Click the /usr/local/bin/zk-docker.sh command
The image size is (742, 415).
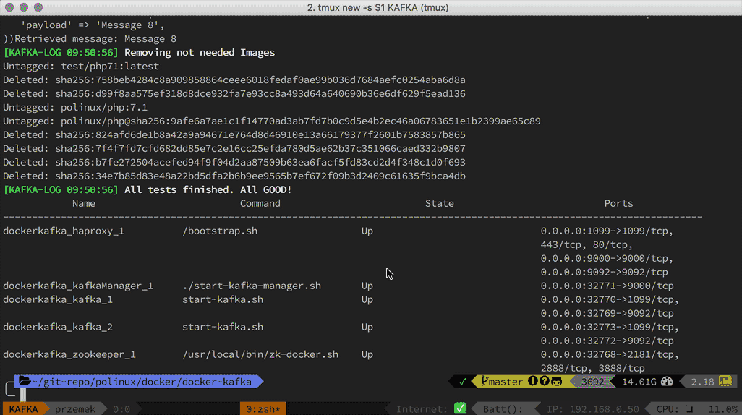260,354
